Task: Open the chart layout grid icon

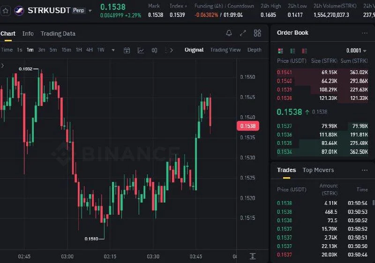Action: coord(257,33)
